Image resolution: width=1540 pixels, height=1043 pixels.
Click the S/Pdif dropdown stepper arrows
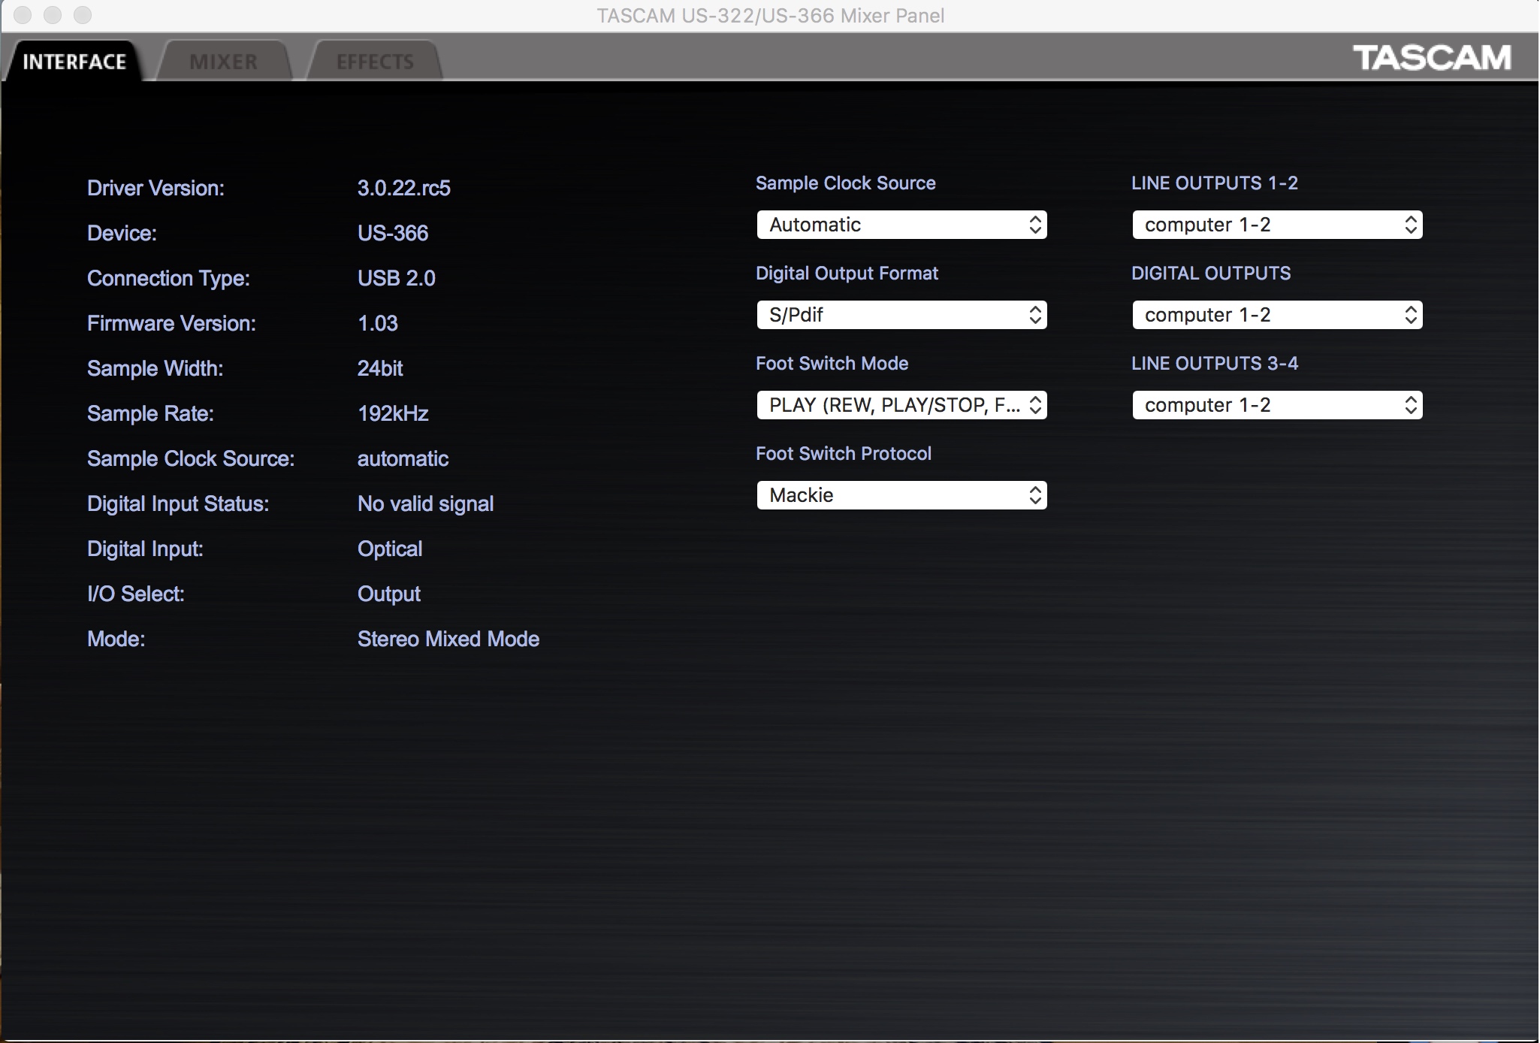pos(1035,315)
